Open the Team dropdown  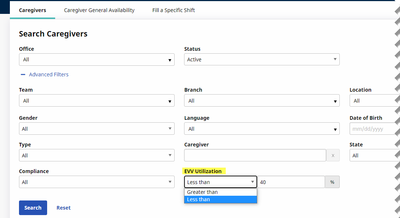(96, 101)
